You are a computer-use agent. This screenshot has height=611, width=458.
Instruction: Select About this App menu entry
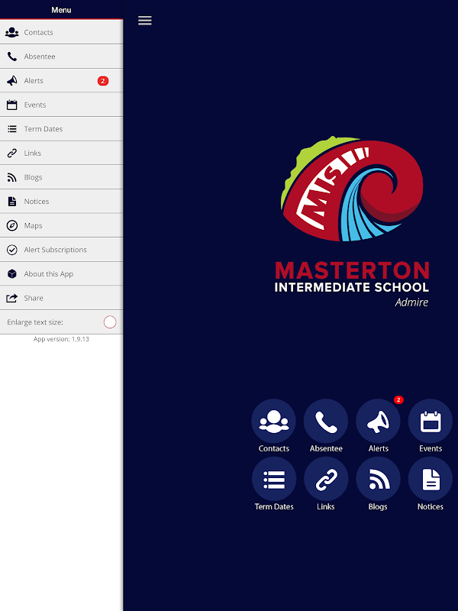coord(61,274)
